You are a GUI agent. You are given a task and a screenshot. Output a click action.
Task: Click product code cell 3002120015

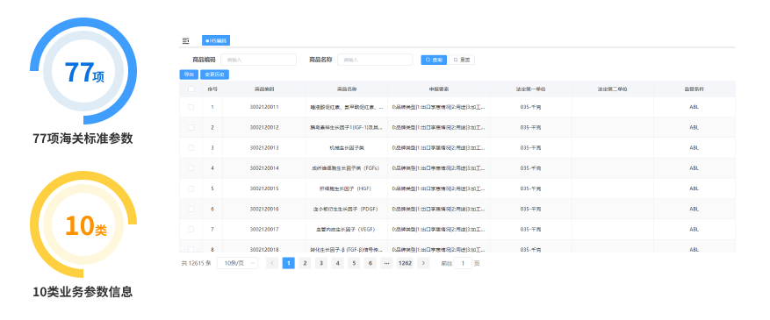[264, 188]
